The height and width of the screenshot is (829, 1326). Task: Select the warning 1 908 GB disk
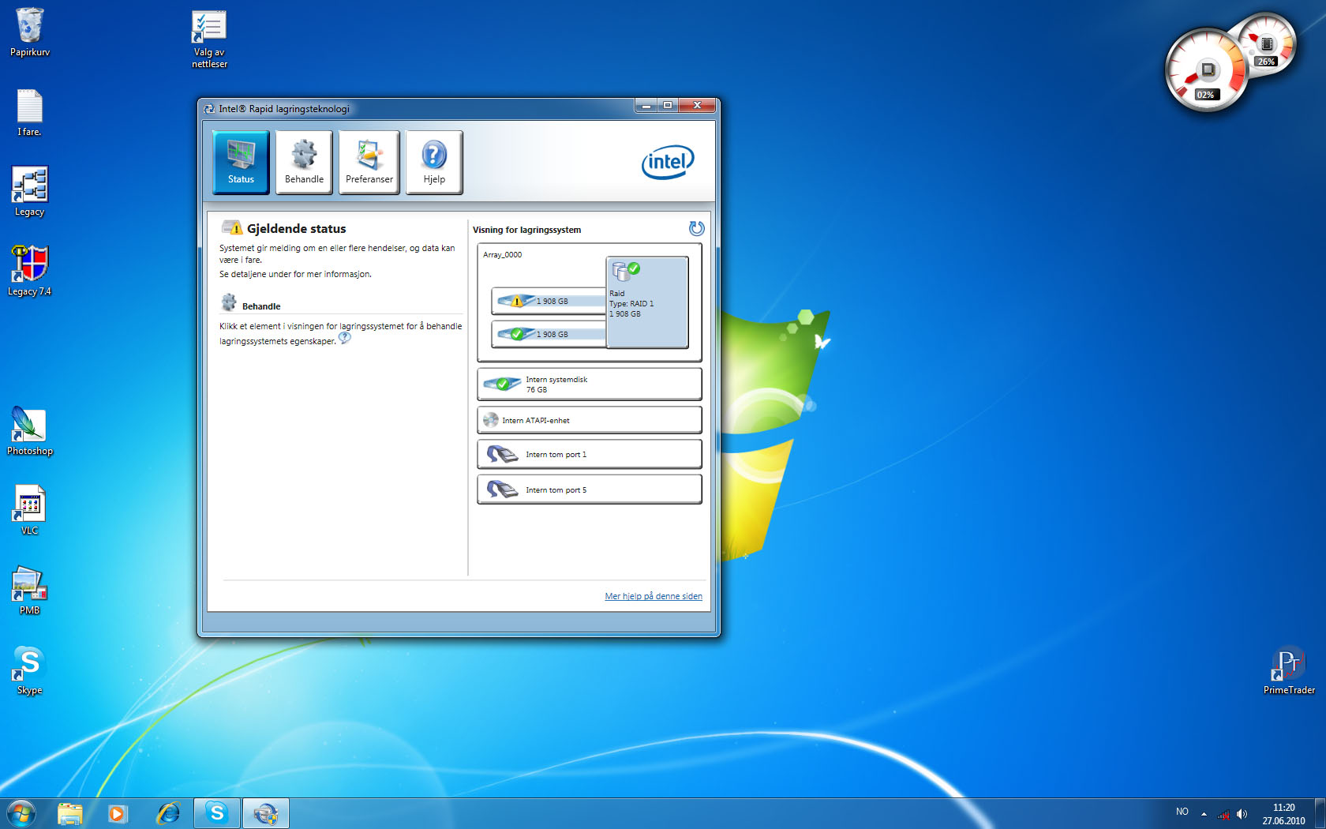549,301
